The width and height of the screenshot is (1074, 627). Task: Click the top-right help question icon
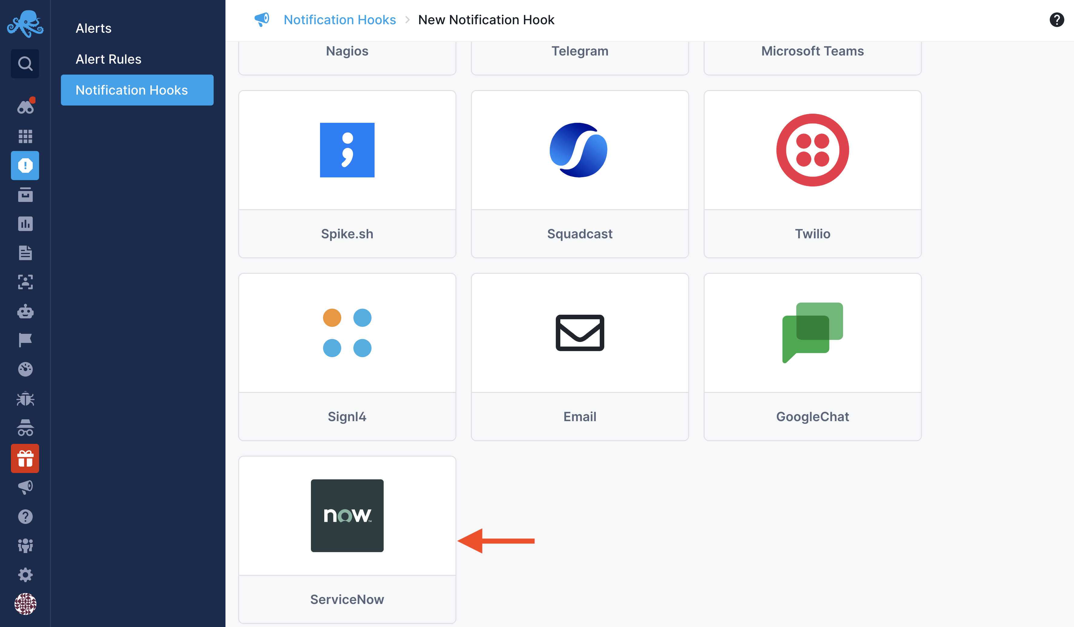(x=1056, y=20)
